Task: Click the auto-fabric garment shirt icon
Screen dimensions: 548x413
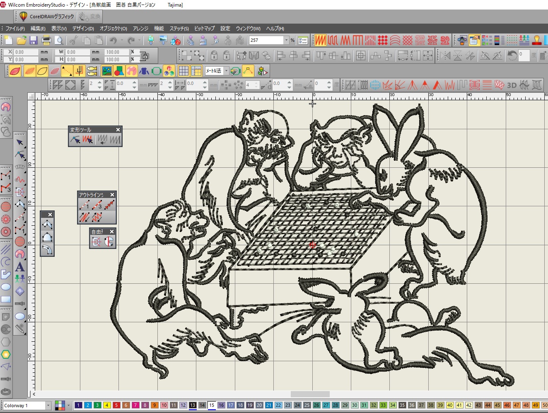Action: [144, 71]
